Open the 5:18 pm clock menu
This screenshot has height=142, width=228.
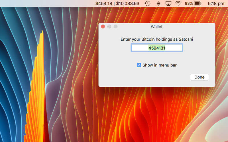click(216, 3)
